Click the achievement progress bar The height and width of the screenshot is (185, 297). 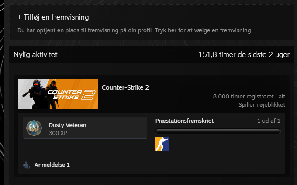tap(218, 131)
